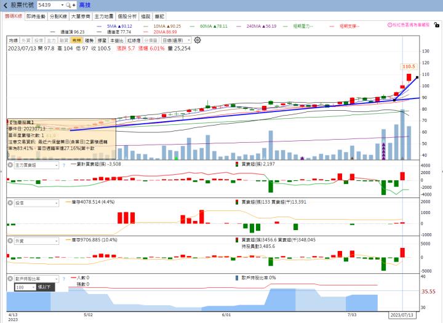Toggle the 趨勢 overlay button
The width and height of the screenshot is (443, 323).
point(89,41)
